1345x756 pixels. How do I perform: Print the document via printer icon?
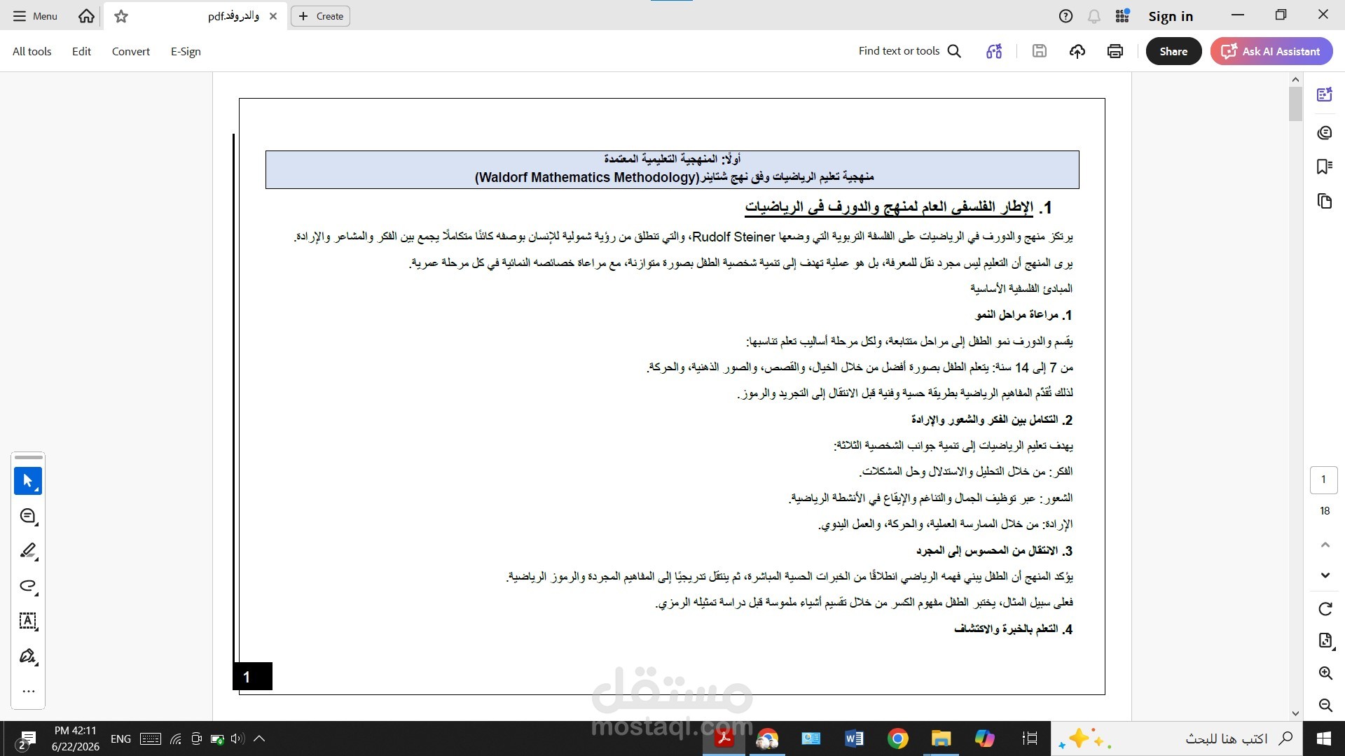1115,51
